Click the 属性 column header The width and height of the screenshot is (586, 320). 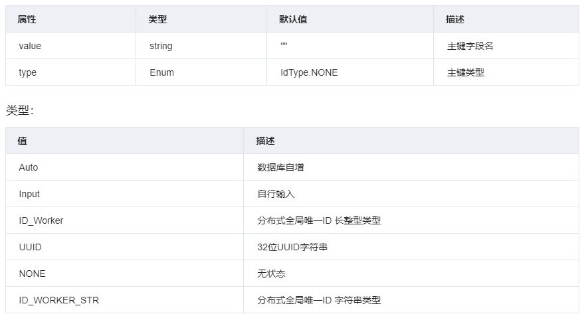coord(27,19)
